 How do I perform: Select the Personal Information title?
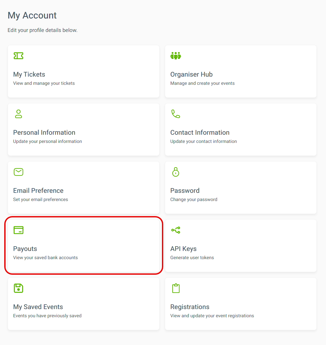point(44,133)
